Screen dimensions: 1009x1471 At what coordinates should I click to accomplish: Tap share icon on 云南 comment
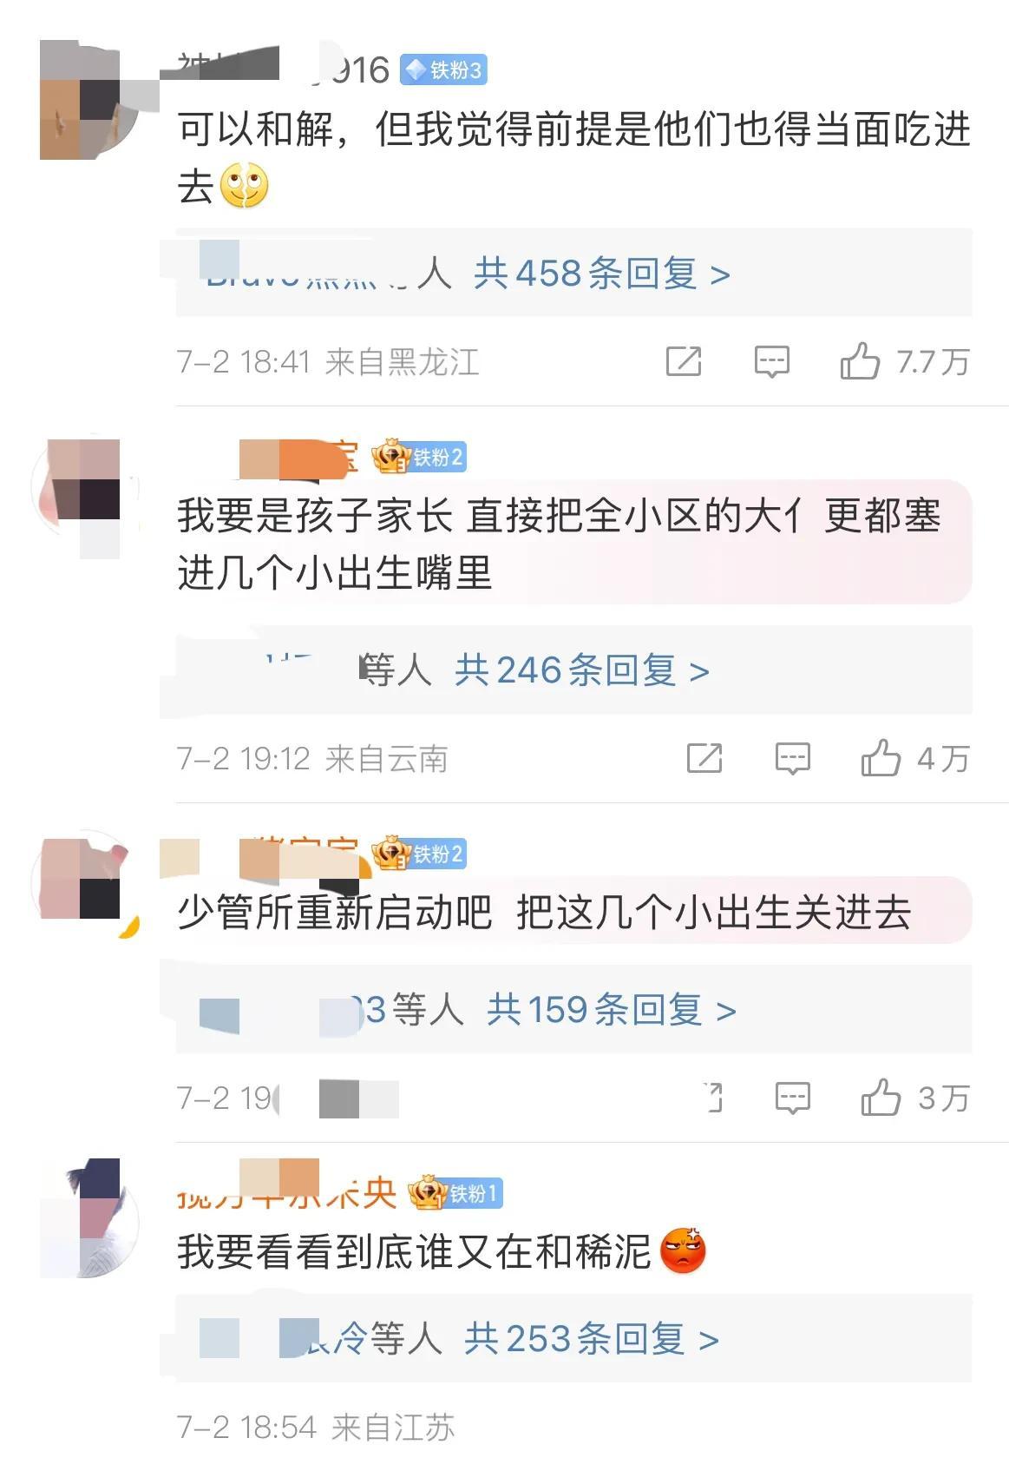click(704, 757)
